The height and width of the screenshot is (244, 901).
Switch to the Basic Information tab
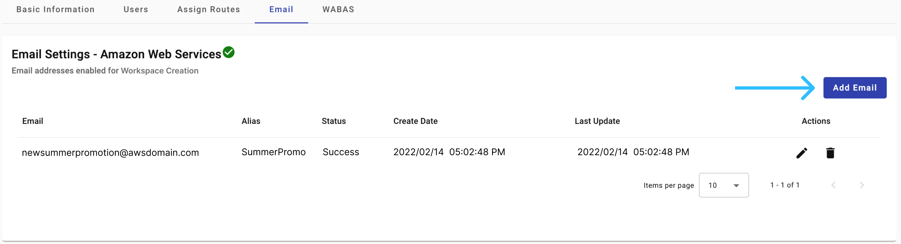pos(55,10)
